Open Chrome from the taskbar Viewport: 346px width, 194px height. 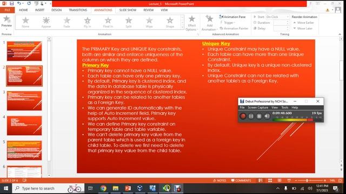pos(103,188)
